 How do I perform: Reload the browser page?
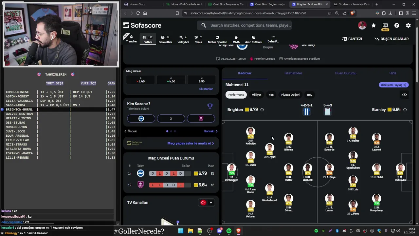[x=138, y=13]
